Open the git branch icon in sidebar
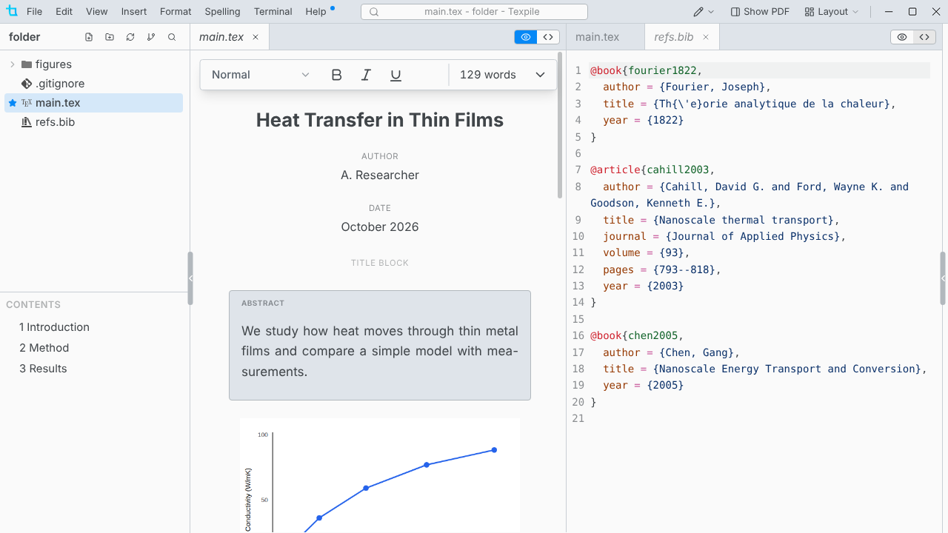The height and width of the screenshot is (533, 948). [x=151, y=37]
